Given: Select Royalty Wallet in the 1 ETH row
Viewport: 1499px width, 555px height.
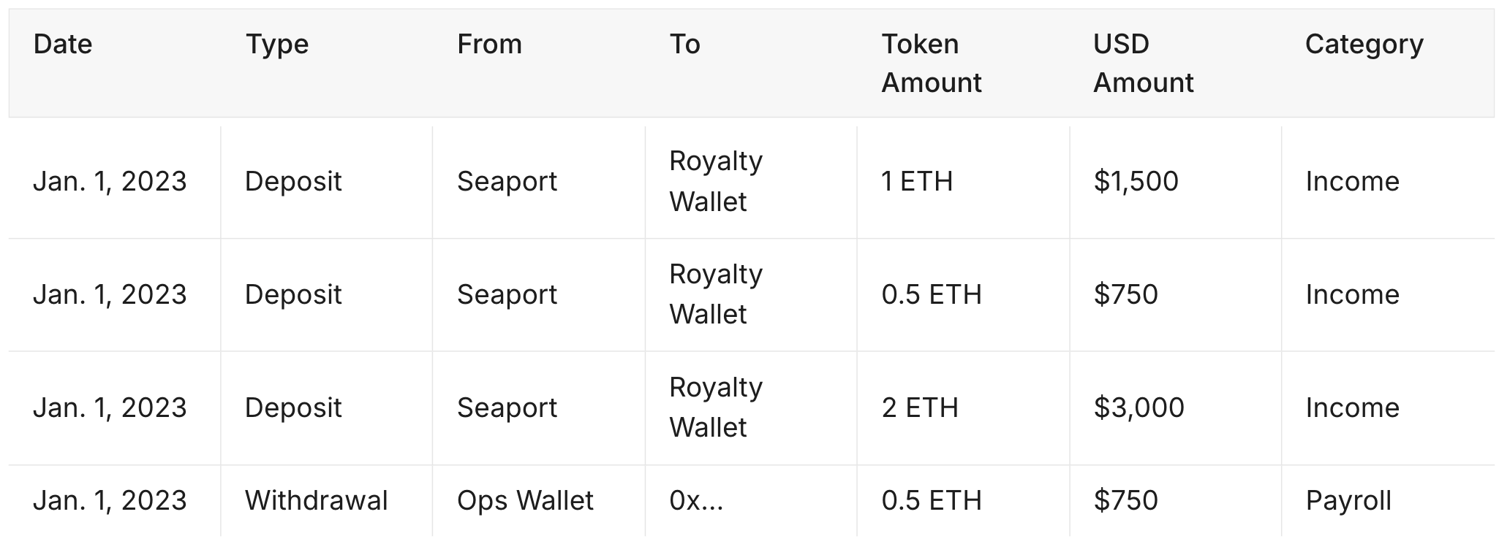Looking at the screenshot, I should tap(715, 181).
